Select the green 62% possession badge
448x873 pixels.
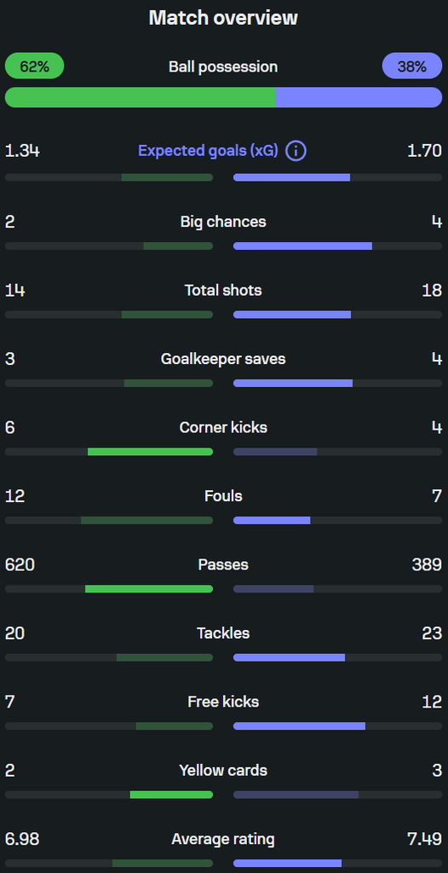pos(35,66)
